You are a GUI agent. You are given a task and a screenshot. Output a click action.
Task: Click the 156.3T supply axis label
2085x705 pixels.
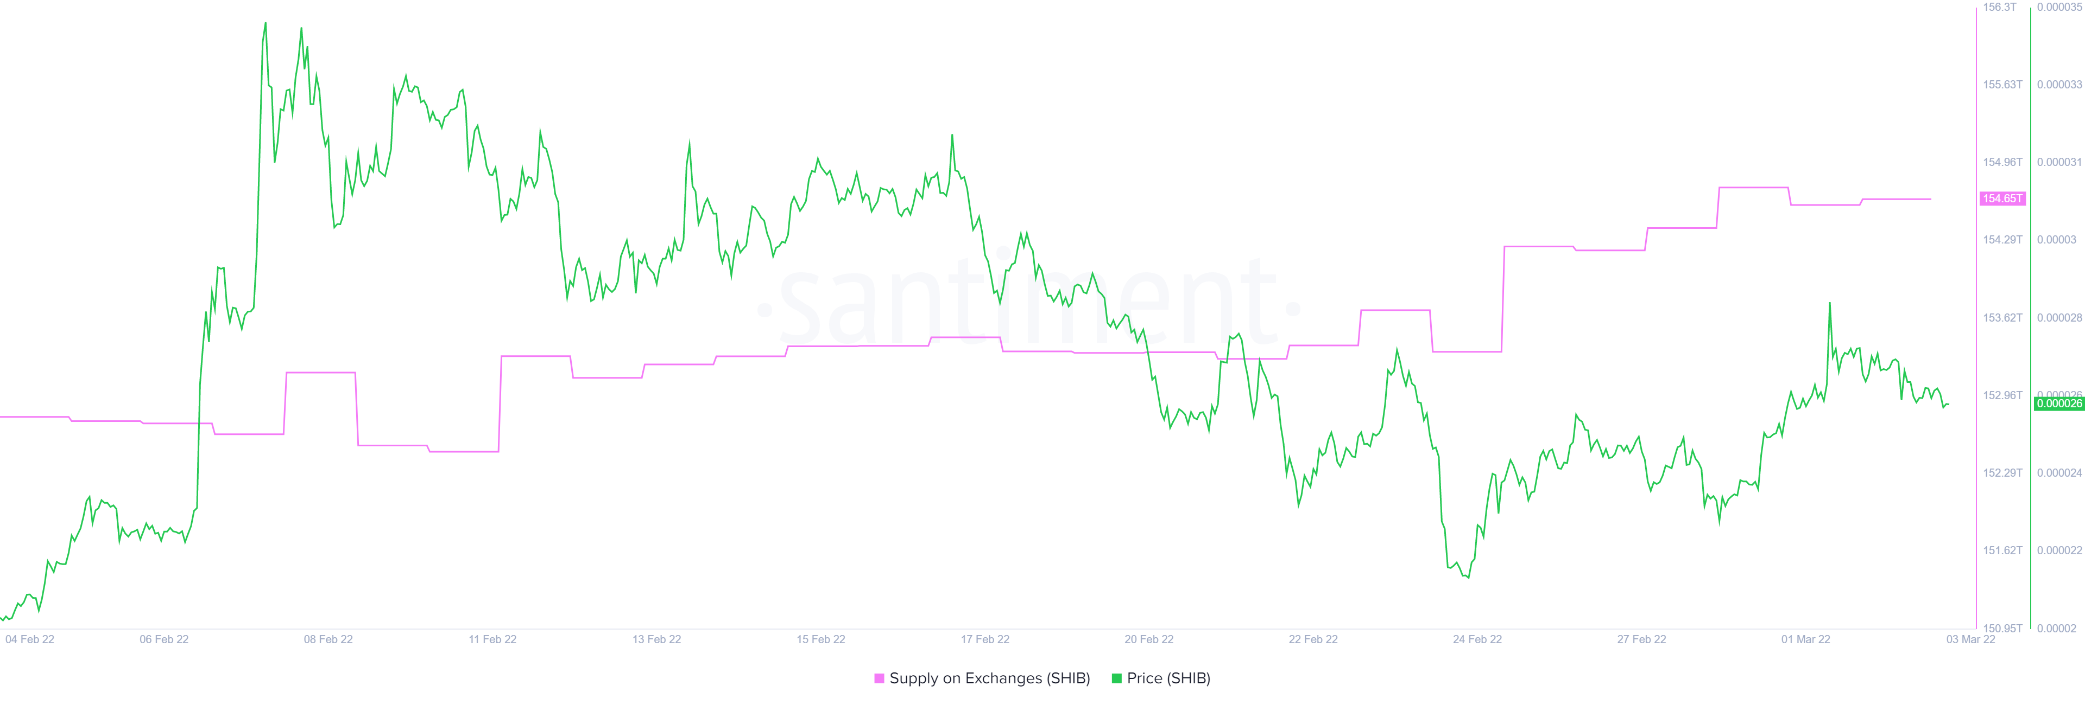(x=1999, y=7)
